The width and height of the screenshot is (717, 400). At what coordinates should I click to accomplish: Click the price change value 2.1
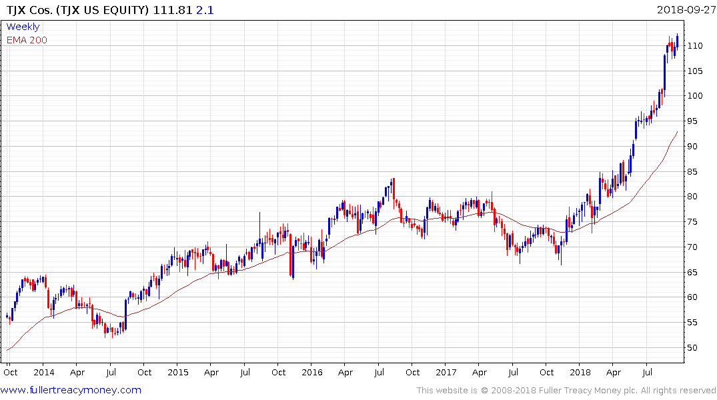tap(205, 10)
